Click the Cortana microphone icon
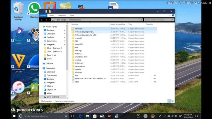Screen dimensions: 212x119 coord(66,116)
